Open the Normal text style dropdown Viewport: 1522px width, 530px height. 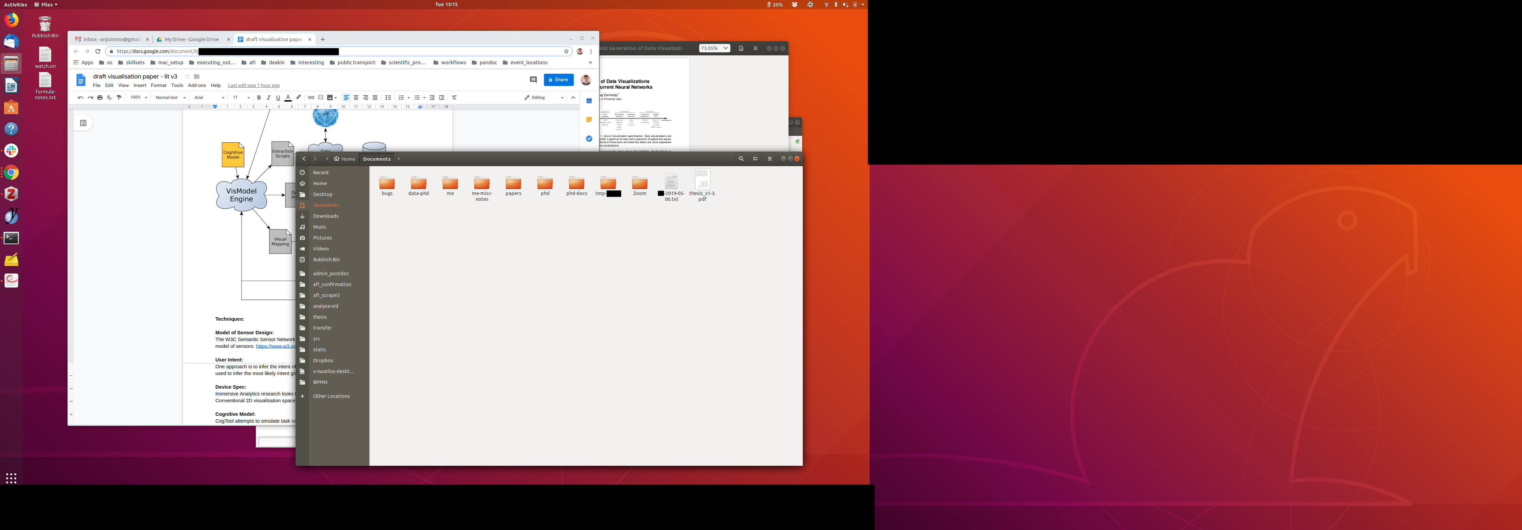point(170,98)
